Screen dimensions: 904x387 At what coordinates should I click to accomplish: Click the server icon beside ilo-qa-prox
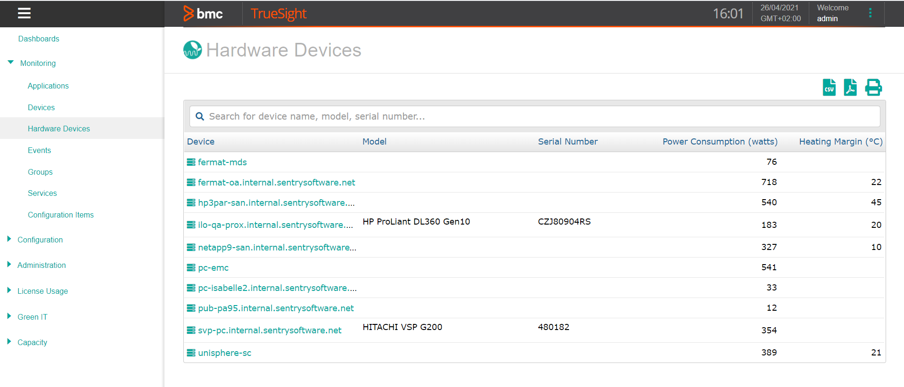(191, 225)
